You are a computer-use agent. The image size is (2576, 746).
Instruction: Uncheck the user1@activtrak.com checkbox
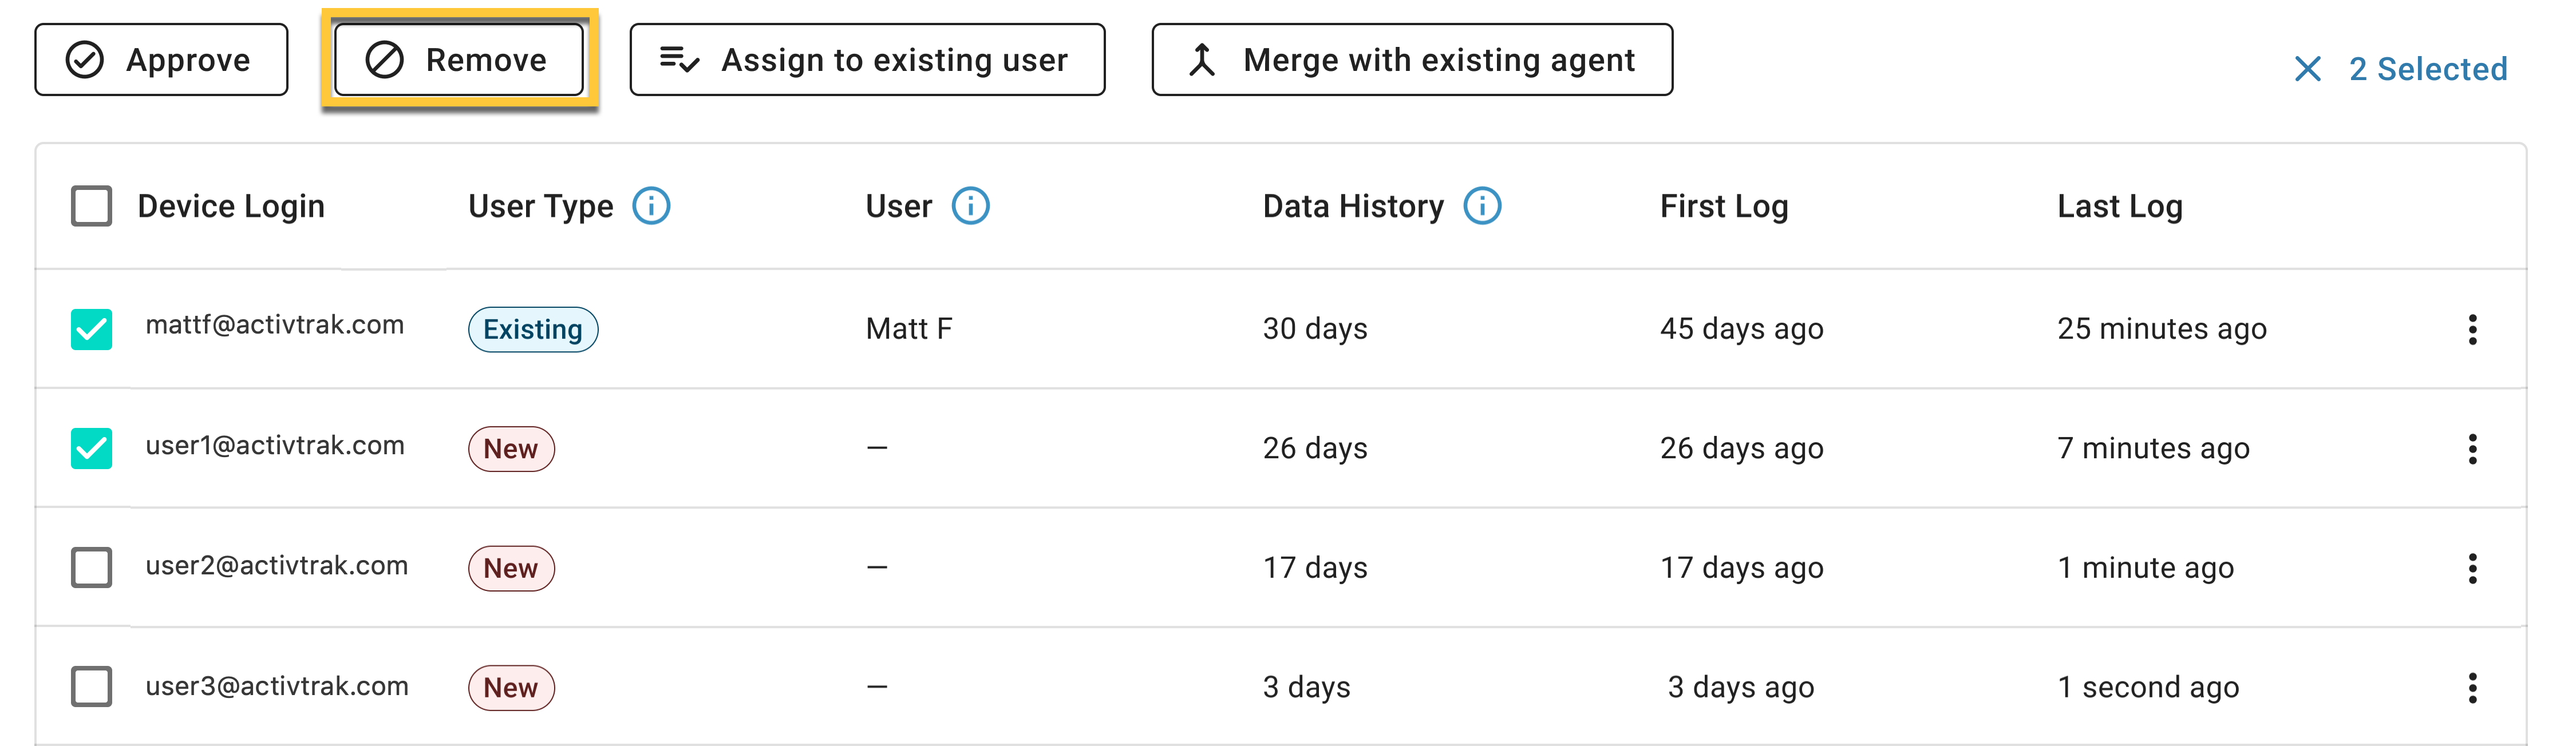[91, 449]
